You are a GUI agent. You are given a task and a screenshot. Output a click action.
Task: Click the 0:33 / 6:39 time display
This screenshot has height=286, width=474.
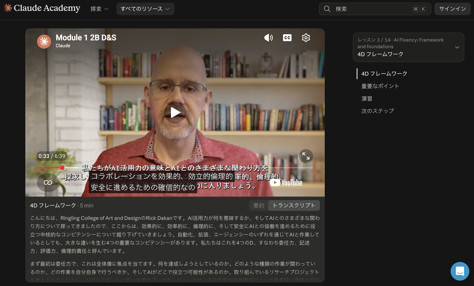(x=52, y=156)
